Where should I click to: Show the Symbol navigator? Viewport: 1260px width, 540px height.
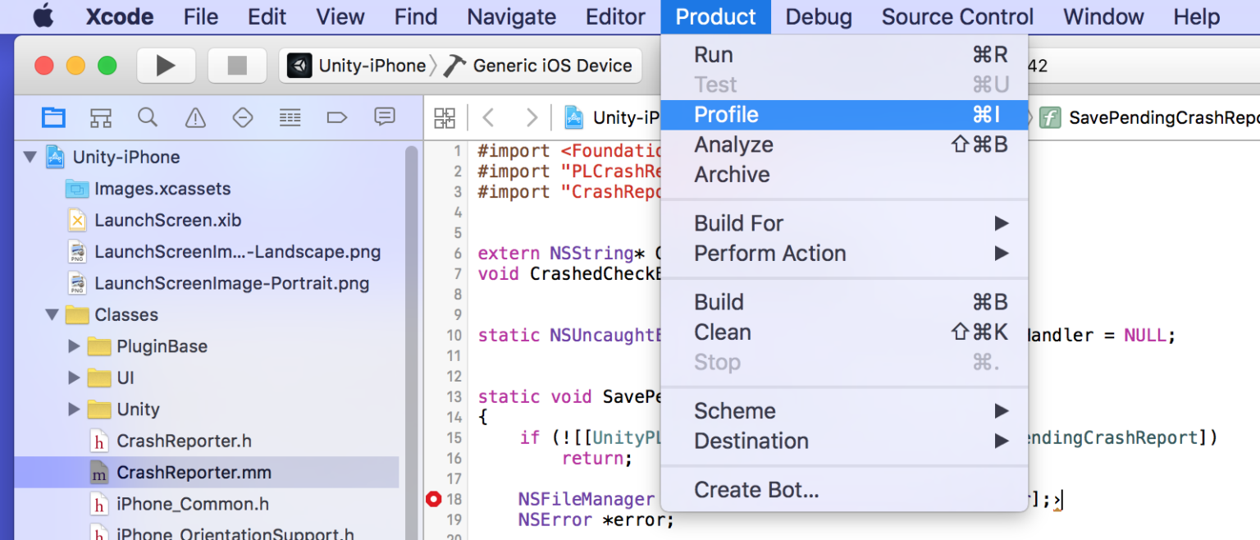click(100, 117)
